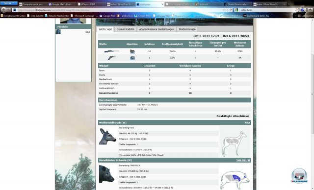314x190 pixels.
Task: Click the page vertical scrollbar
Action: 313,94
